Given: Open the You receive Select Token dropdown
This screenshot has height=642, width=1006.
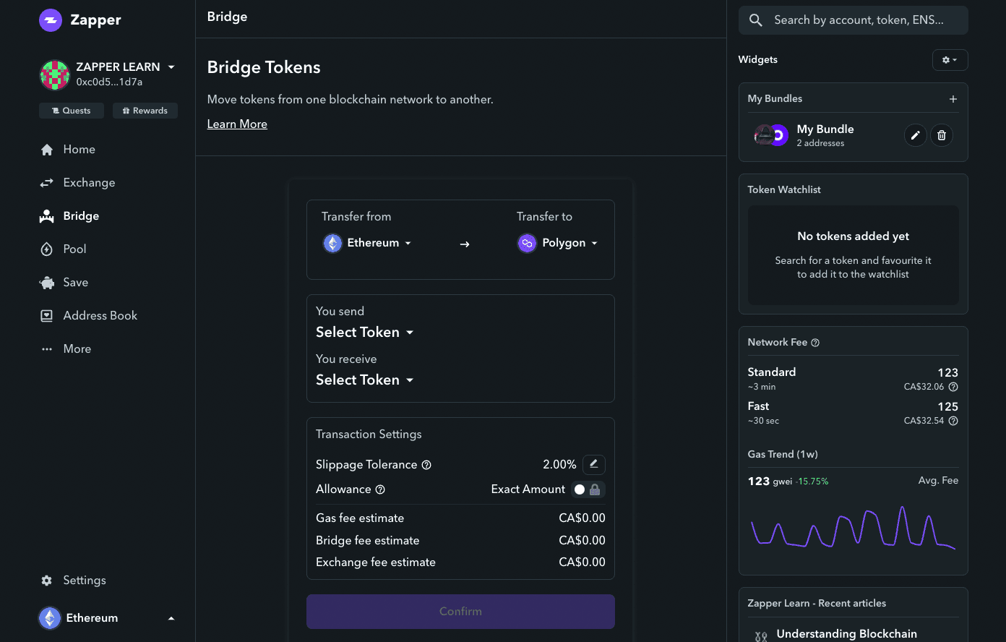Looking at the screenshot, I should click(364, 380).
